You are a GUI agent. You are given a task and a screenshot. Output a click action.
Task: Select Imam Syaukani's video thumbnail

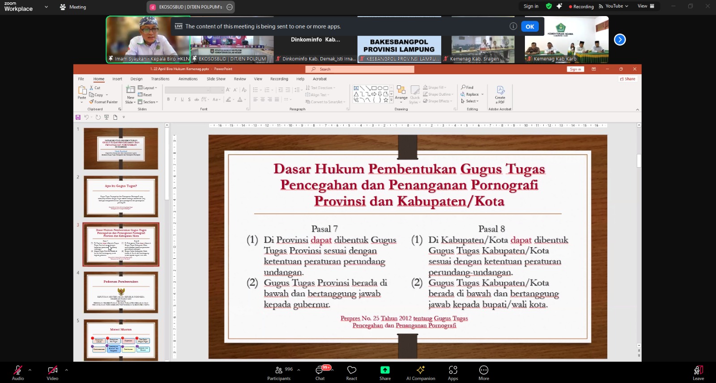click(x=148, y=39)
